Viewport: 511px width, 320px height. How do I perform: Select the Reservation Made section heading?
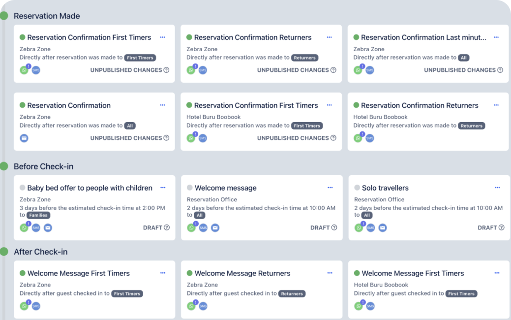(x=47, y=16)
